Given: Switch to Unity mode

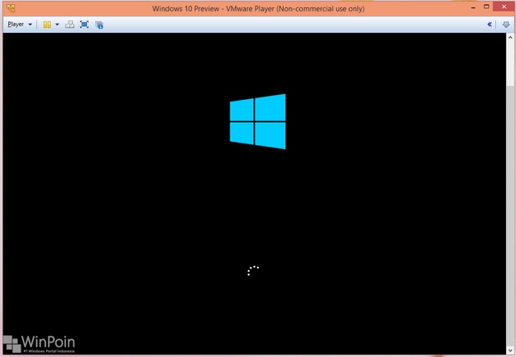Looking at the screenshot, I should point(99,25).
